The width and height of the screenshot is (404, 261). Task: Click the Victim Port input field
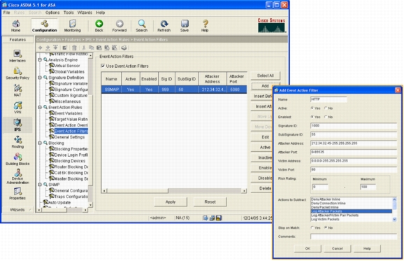[x=354, y=170]
